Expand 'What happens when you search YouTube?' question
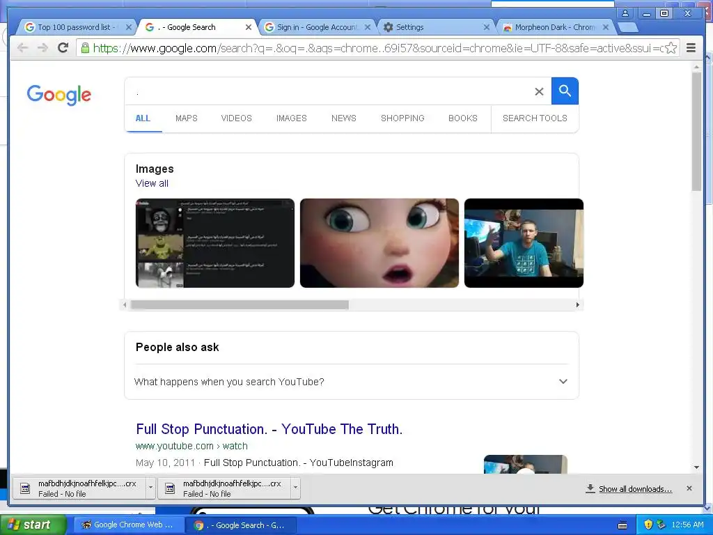This screenshot has height=535, width=713. 351,382
